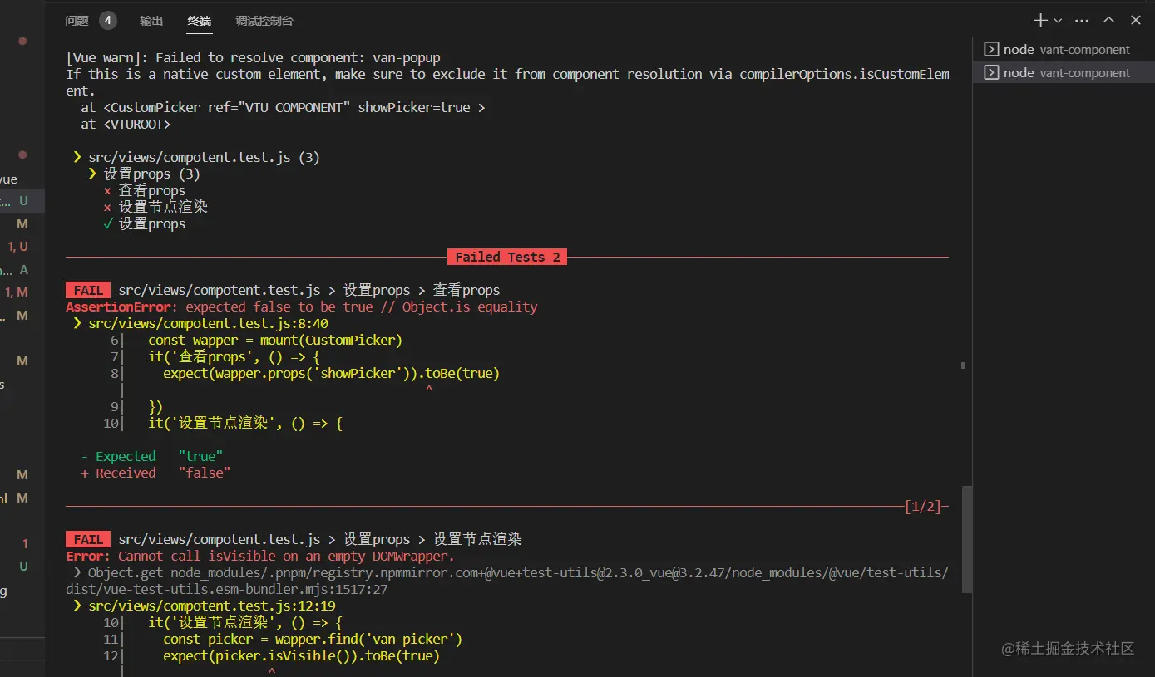Click the terminal vertical scrollbar thumb
The image size is (1155, 677).
coord(966,538)
